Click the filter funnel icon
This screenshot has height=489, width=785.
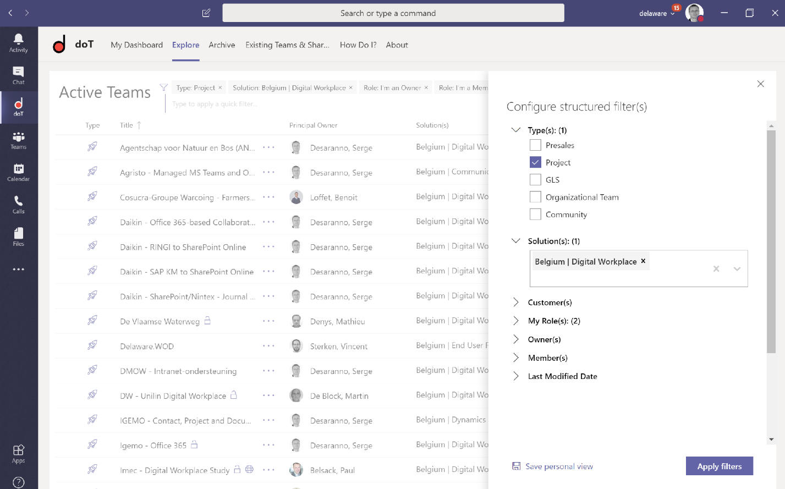pyautogui.click(x=163, y=87)
